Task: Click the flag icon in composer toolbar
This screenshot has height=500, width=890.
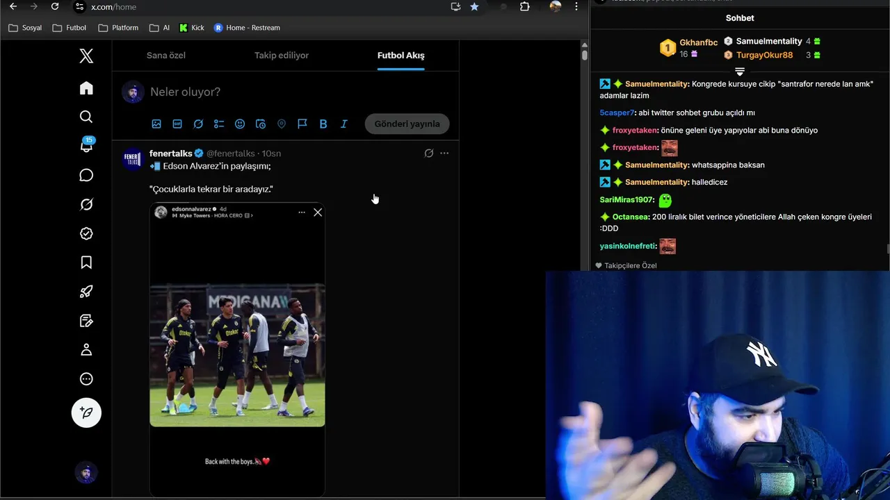Action: pos(302,124)
